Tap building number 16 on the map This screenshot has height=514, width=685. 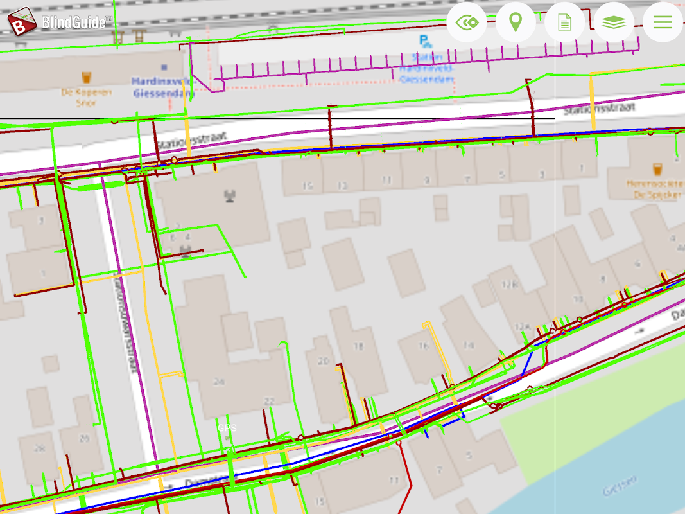click(423, 346)
